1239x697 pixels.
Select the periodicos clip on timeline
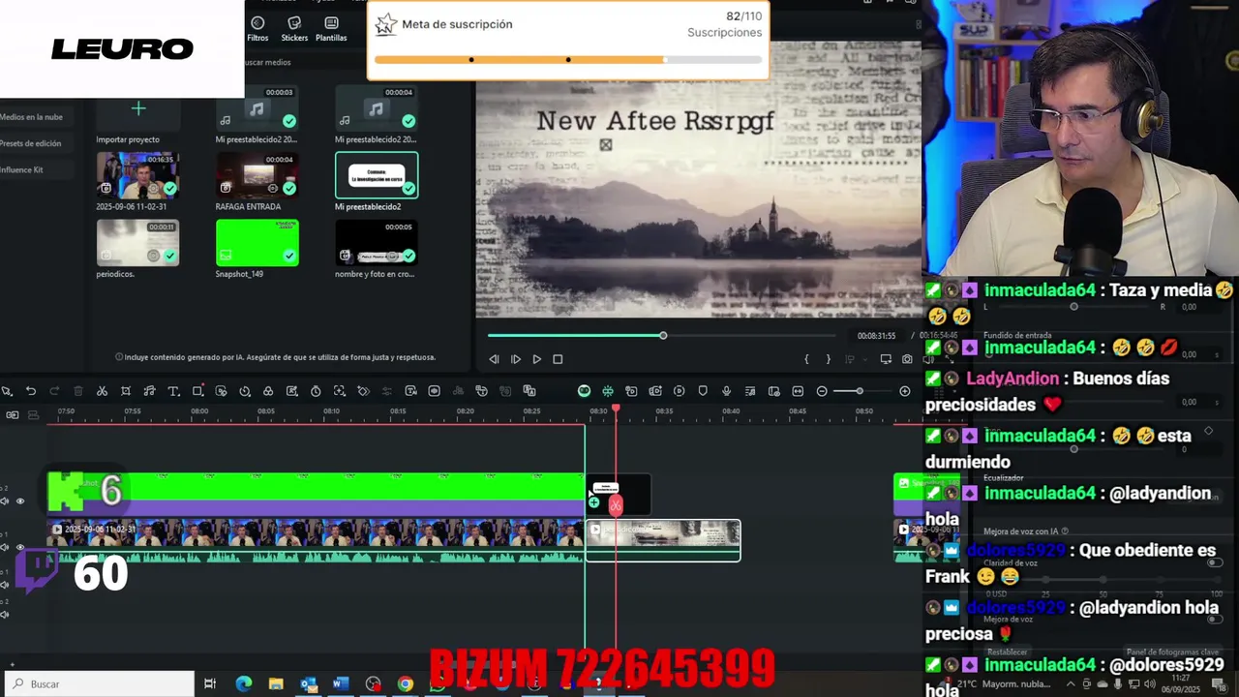663,540
